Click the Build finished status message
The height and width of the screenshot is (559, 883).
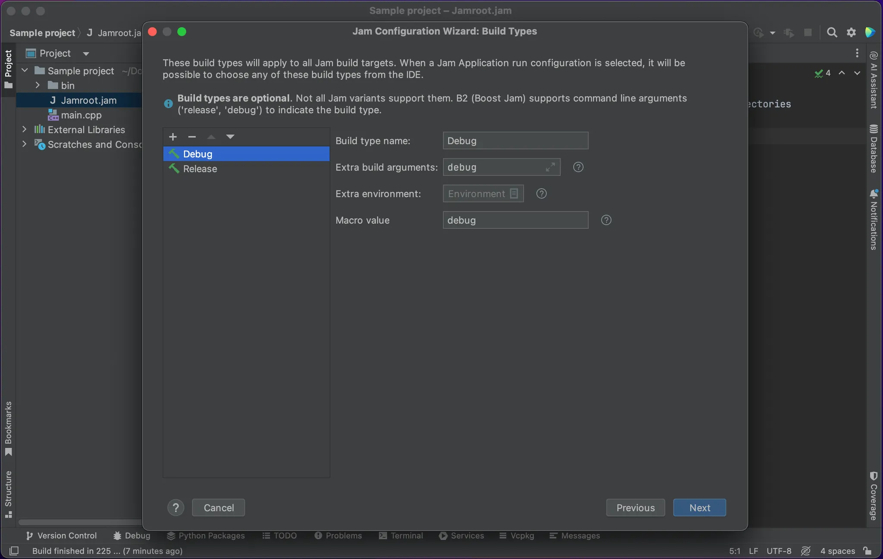[107, 551]
